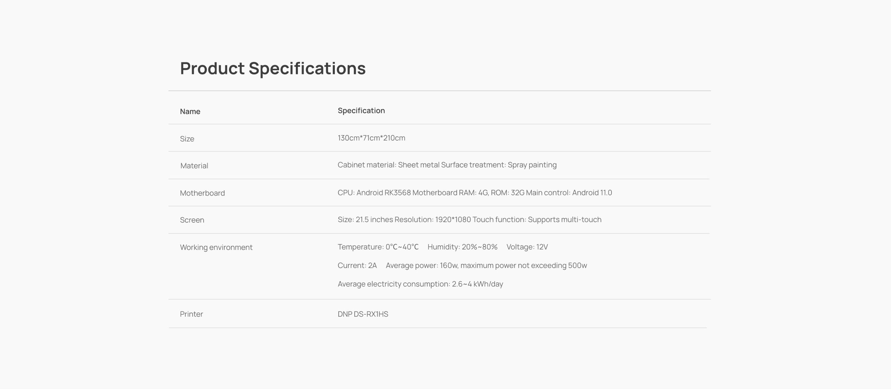Click the Average electricity consumption line

(x=420, y=284)
